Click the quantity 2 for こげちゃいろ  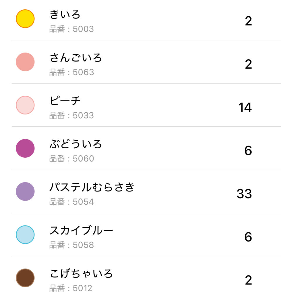click(248, 280)
